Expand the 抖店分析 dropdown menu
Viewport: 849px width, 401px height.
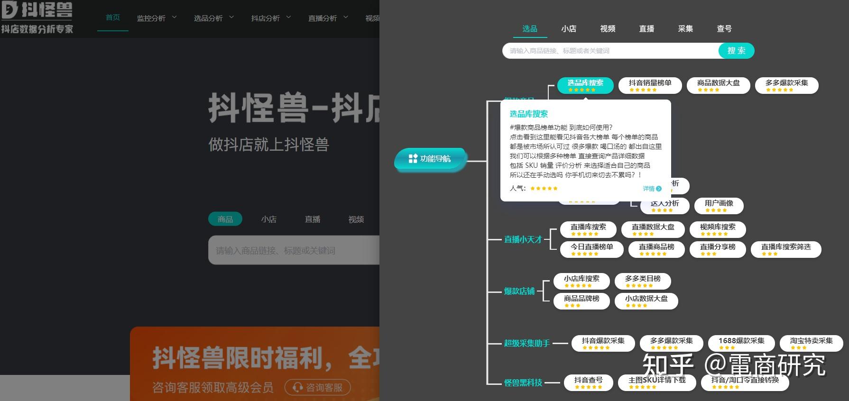pyautogui.click(x=271, y=18)
